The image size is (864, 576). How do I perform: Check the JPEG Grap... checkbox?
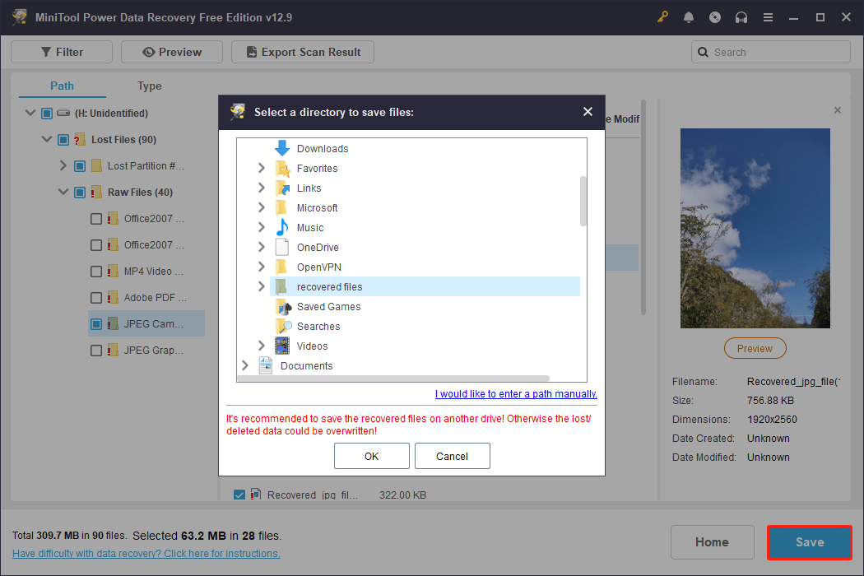click(x=96, y=351)
